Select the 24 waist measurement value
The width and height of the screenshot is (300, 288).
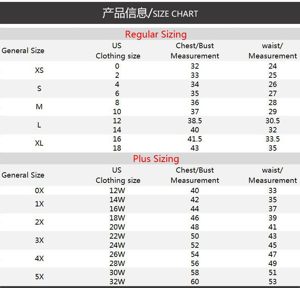273,66
